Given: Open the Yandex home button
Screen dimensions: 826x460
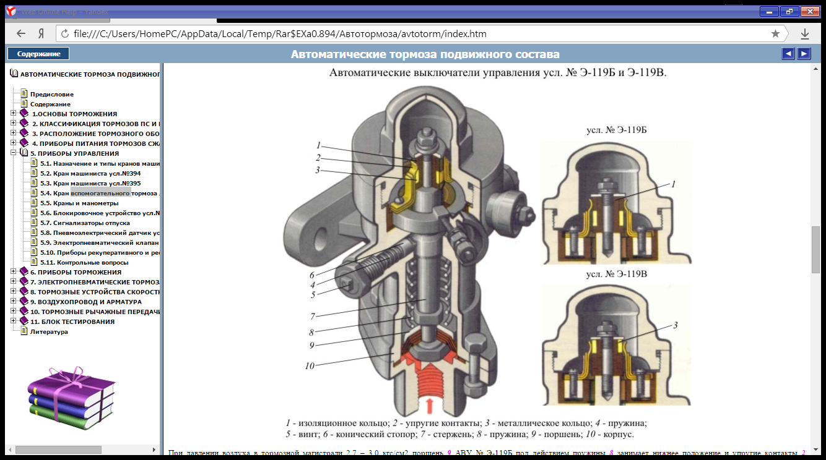Looking at the screenshot, I should click(40, 33).
